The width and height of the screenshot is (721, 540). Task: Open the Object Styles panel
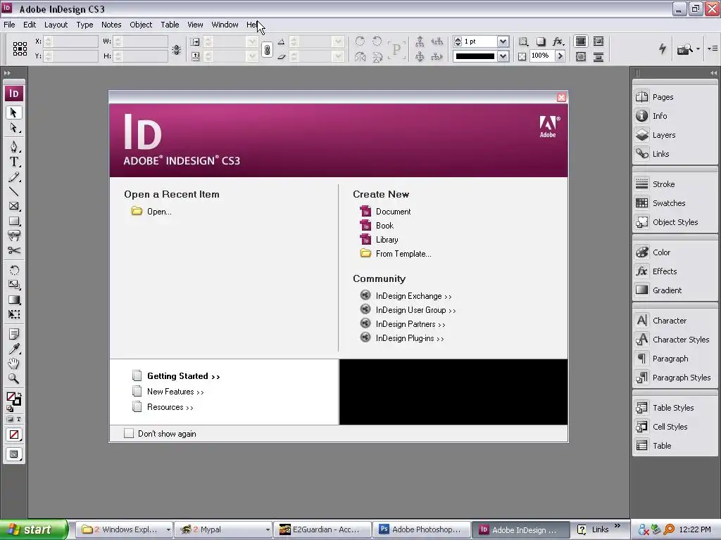pyautogui.click(x=675, y=222)
